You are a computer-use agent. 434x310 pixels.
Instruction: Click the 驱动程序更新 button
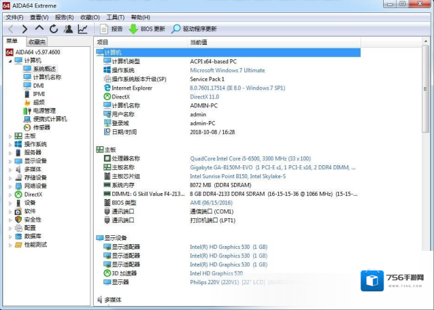pyautogui.click(x=195, y=29)
